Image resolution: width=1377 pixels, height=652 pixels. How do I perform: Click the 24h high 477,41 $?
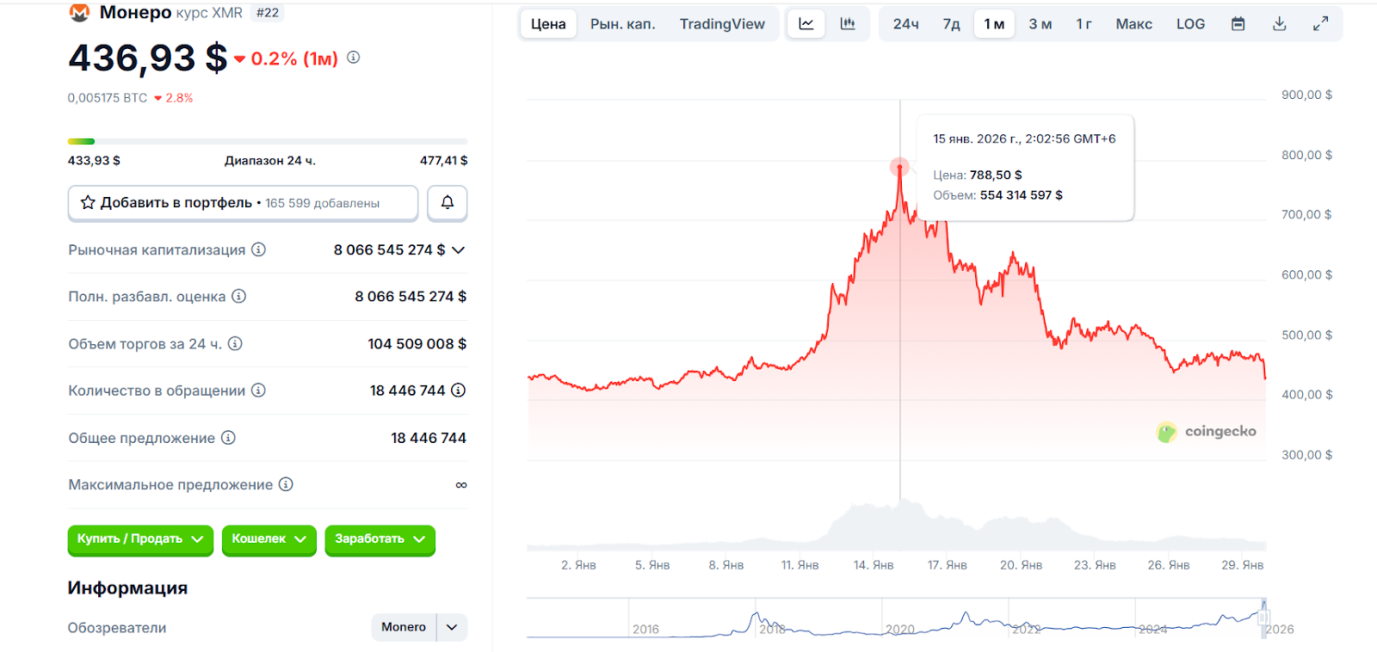click(444, 161)
